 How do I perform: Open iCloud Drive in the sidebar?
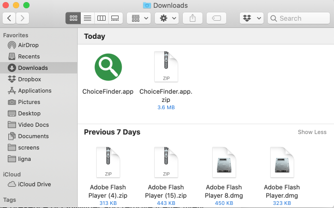(34, 184)
